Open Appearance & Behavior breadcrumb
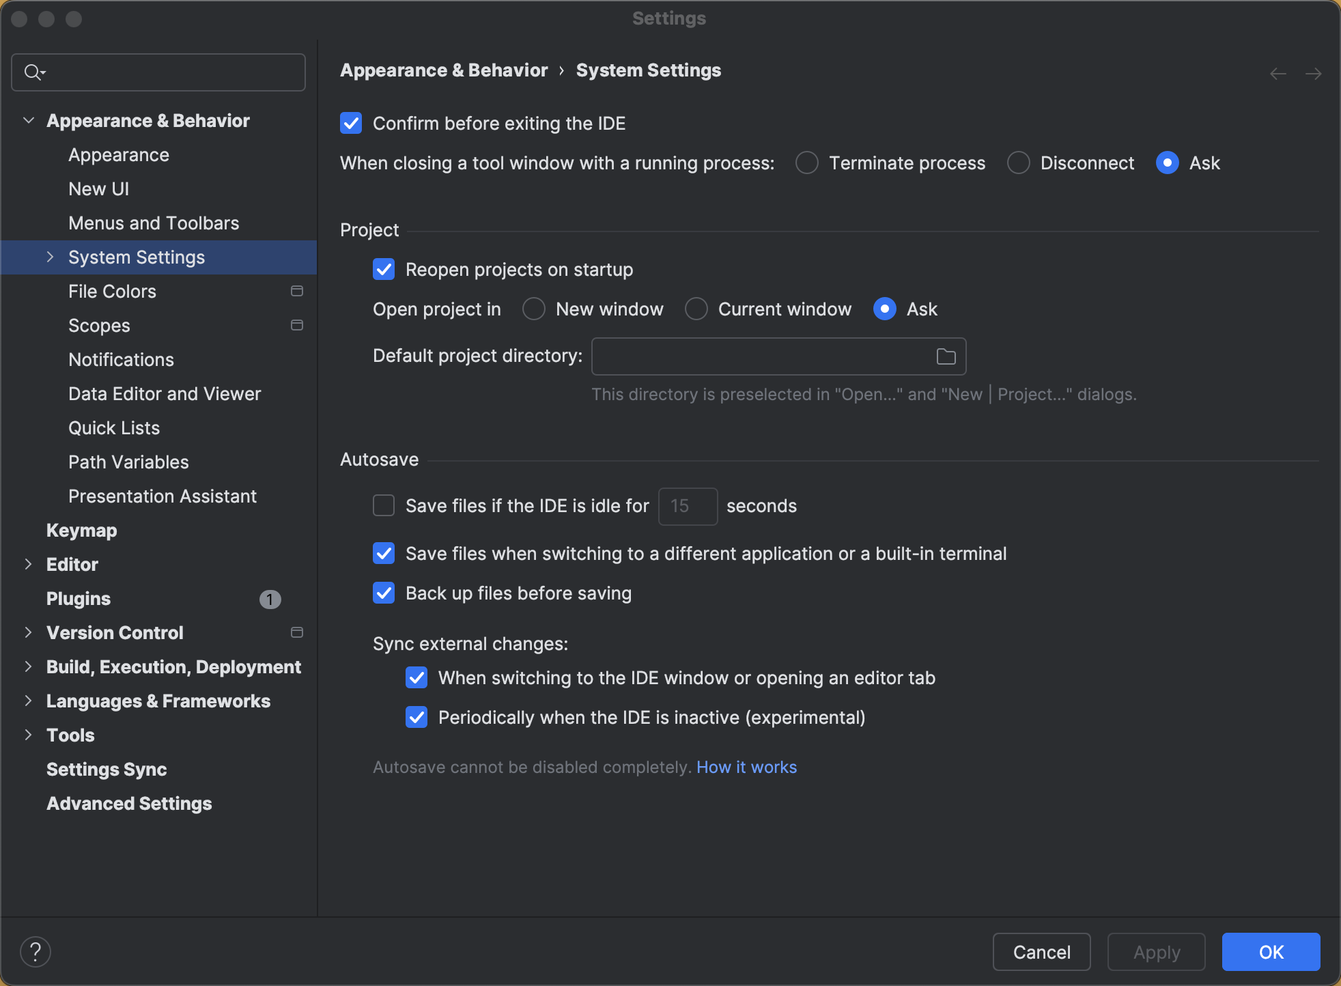1341x986 pixels. pyautogui.click(x=444, y=70)
